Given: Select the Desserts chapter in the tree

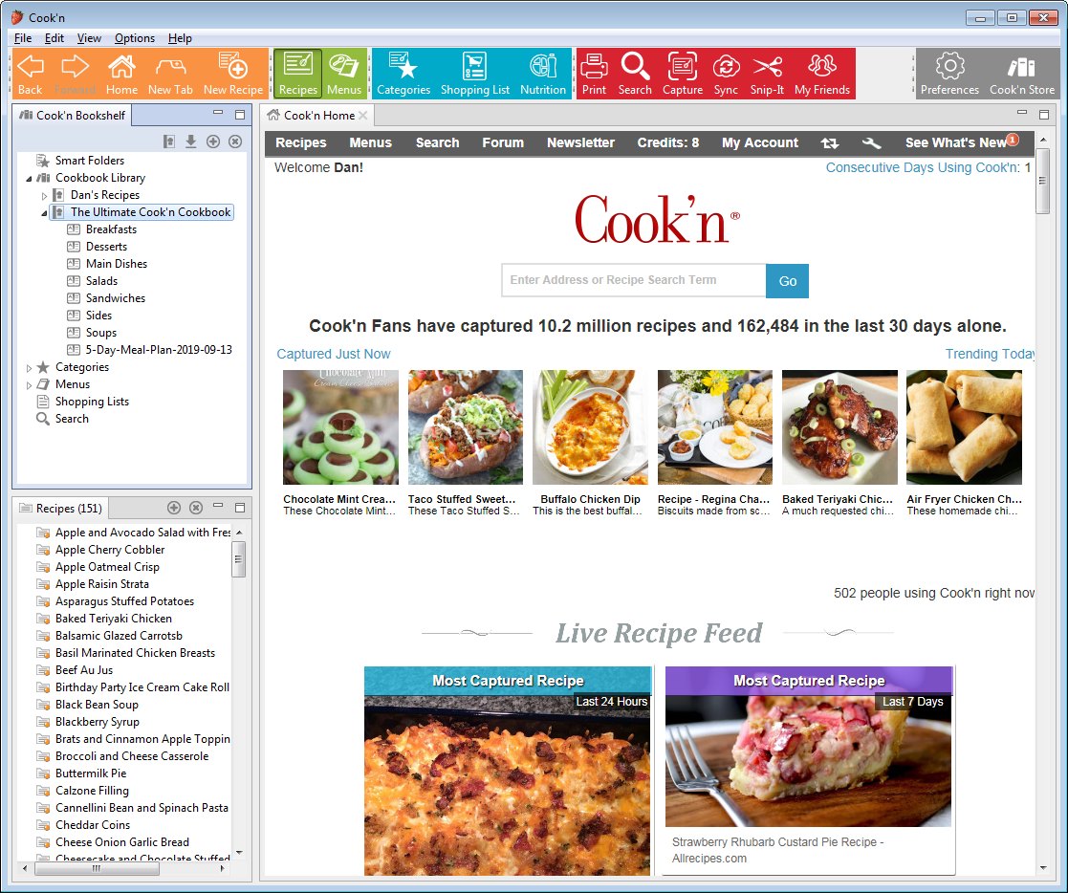Looking at the screenshot, I should click(x=106, y=247).
